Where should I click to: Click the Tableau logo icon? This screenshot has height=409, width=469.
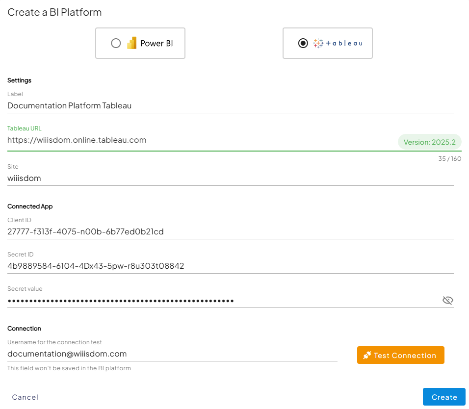318,43
